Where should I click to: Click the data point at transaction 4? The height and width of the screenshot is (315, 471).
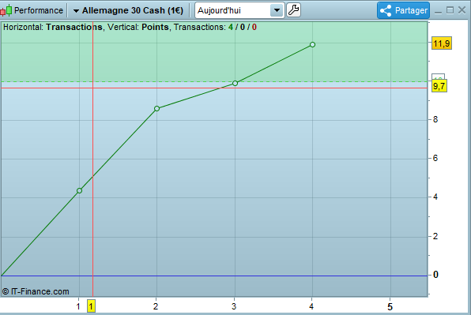point(312,45)
